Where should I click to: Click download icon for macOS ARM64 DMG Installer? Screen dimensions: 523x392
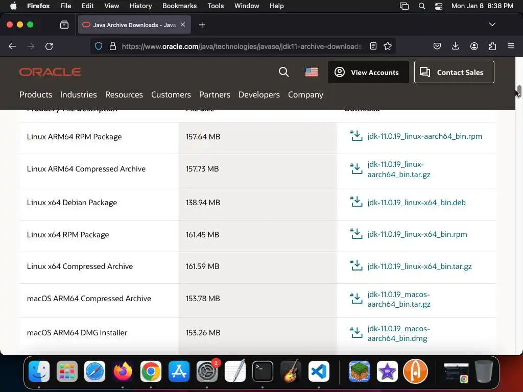pos(356,332)
